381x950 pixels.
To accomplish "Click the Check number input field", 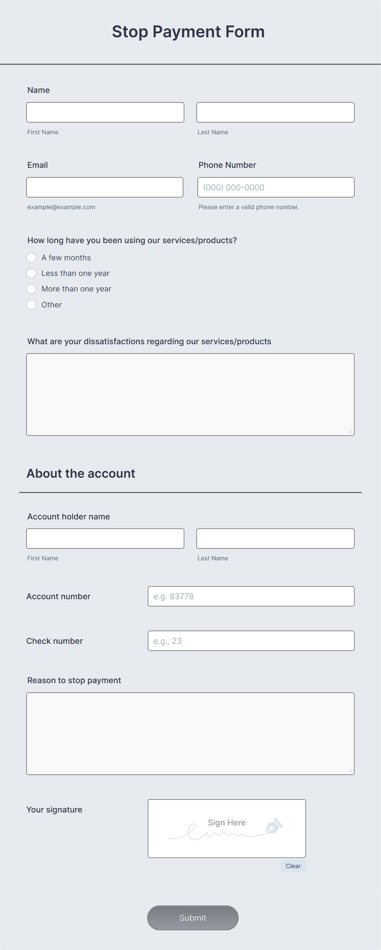I will point(251,641).
